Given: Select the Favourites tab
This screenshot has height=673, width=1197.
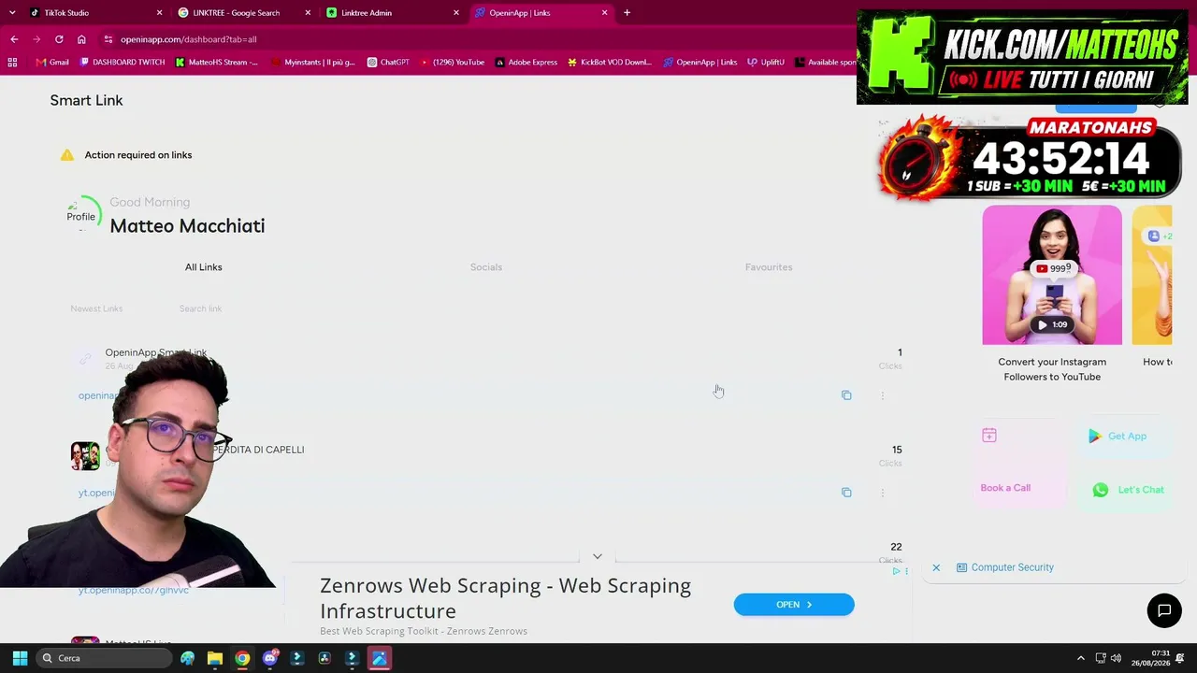Looking at the screenshot, I should tap(769, 267).
